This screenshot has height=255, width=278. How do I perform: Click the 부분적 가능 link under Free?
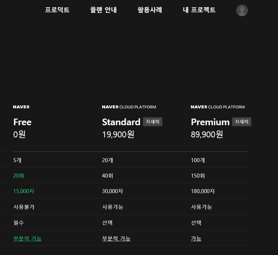[27, 239]
